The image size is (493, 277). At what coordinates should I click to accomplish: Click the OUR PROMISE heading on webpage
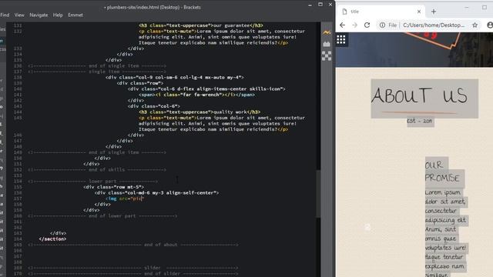click(x=441, y=172)
